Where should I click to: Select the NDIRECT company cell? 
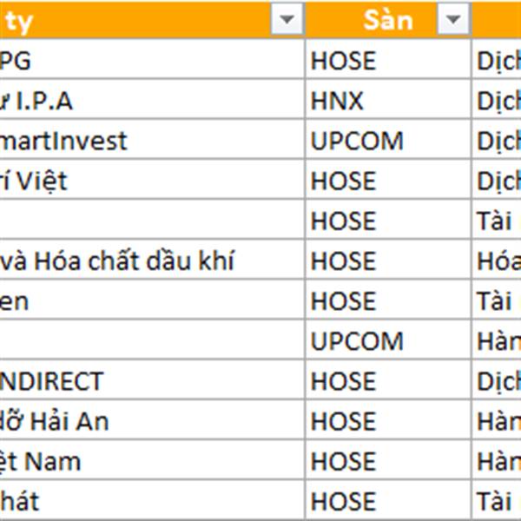click(x=152, y=379)
